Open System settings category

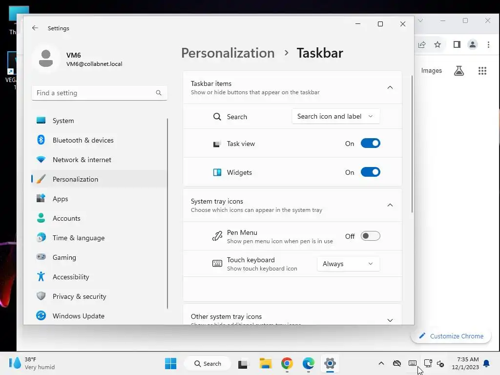click(x=99, y=121)
